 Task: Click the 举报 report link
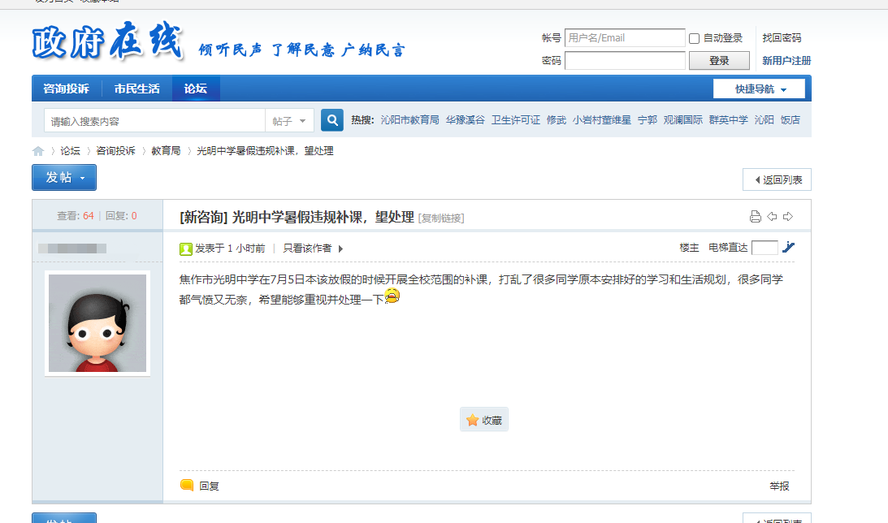[x=779, y=486]
